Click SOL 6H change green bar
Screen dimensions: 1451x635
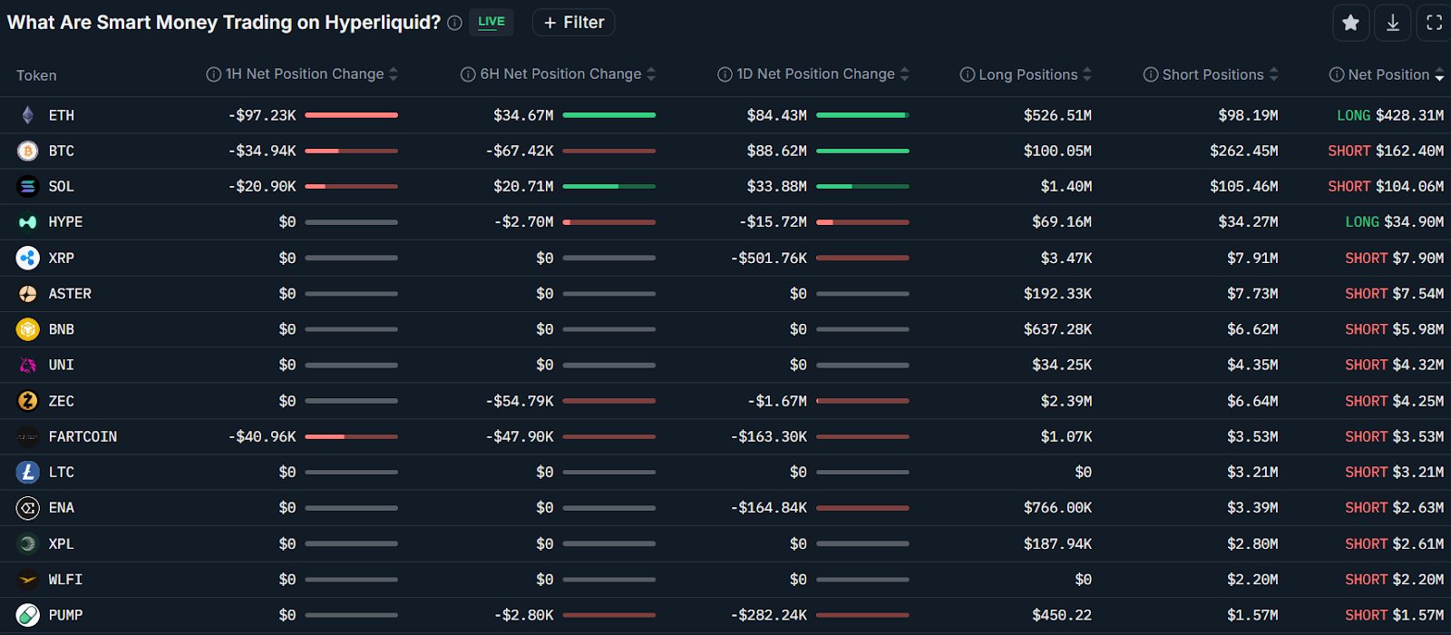(609, 186)
